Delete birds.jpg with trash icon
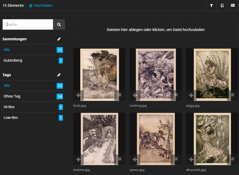Viewport: 239px width, 175px height. coord(120,95)
